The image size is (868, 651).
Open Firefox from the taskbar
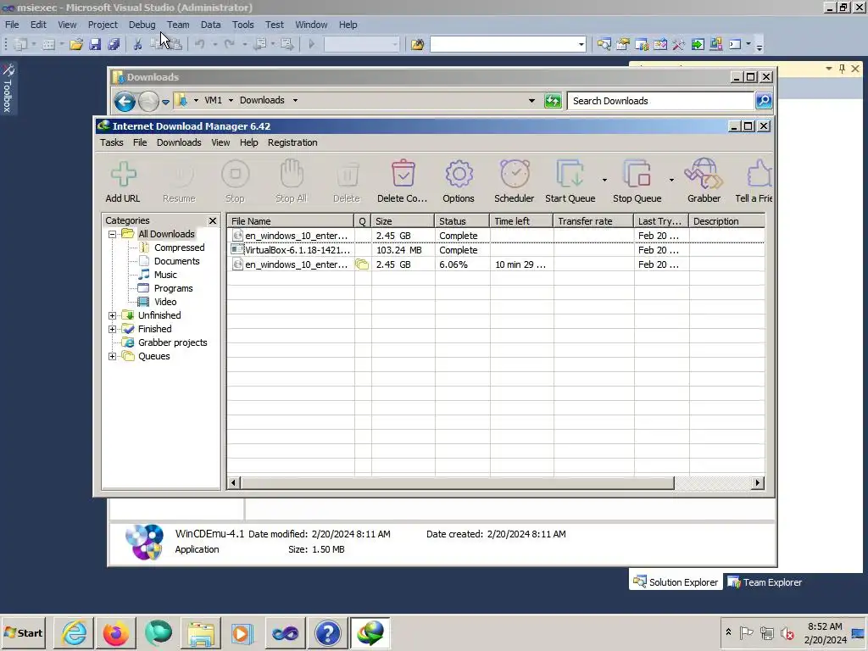[x=116, y=632]
